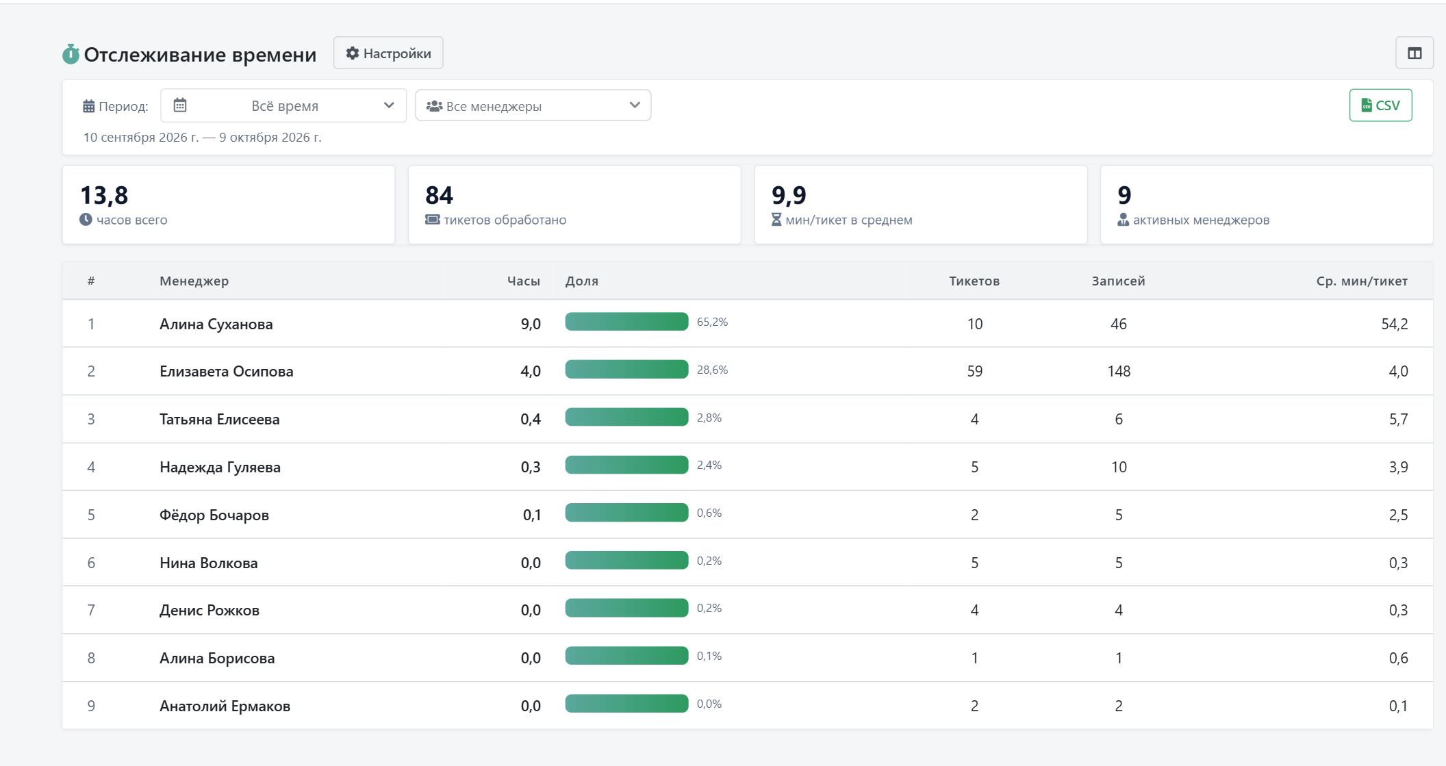Open the Все менеджеры filter dropdown
The image size is (1446, 766).
(x=533, y=105)
